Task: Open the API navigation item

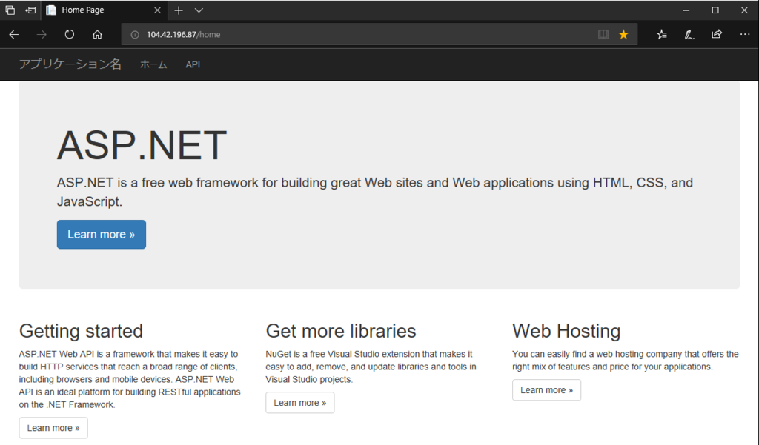Action: click(193, 64)
